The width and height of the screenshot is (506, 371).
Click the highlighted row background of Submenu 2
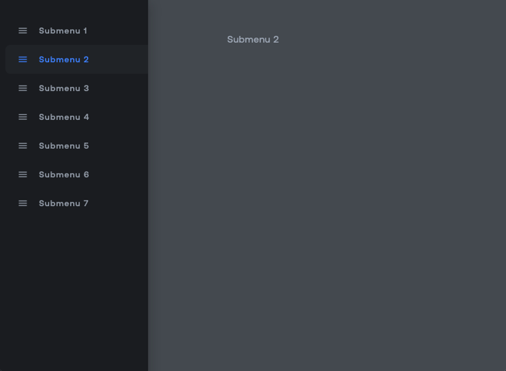coord(119,59)
